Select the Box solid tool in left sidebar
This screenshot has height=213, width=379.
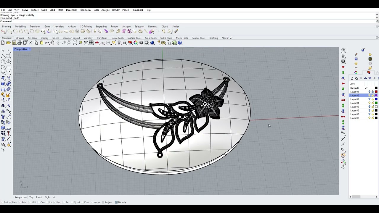pyautogui.click(x=3, y=84)
